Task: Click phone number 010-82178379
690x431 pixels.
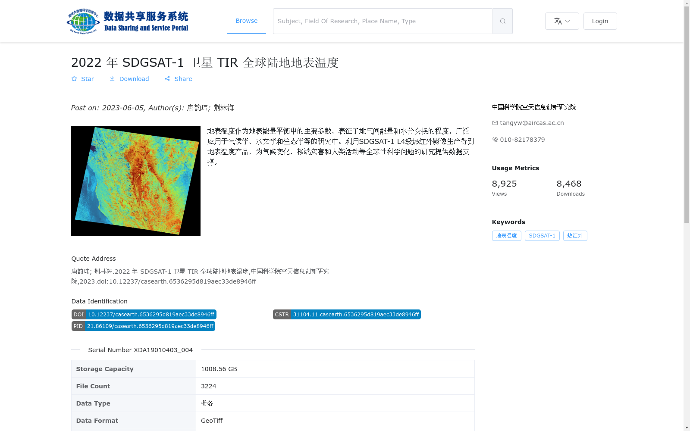Action: coord(522,140)
